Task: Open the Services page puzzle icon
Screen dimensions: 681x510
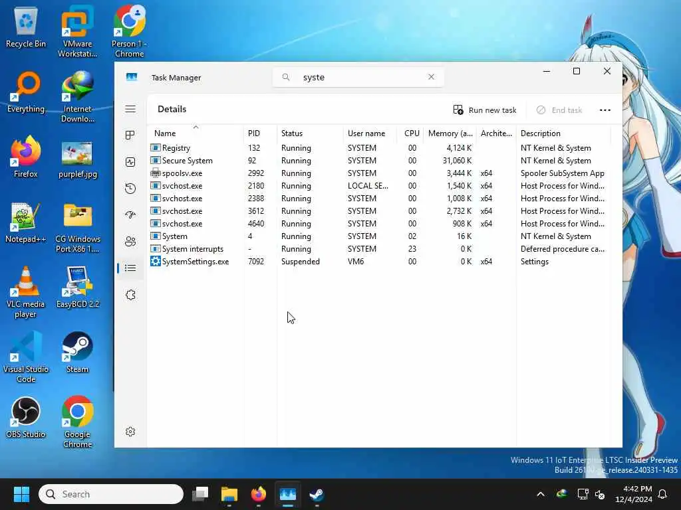Action: [130, 295]
